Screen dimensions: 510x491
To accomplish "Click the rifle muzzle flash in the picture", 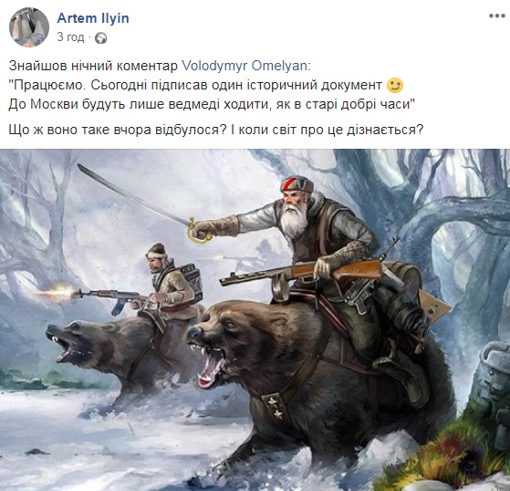I will click(x=57, y=293).
